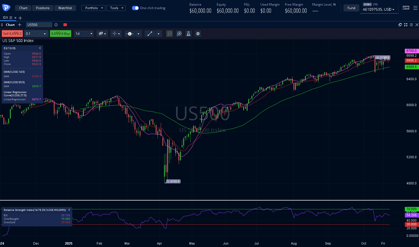Open the 1d timeframe dropdown
Viewport: 419px width, 247px height.
84,34
